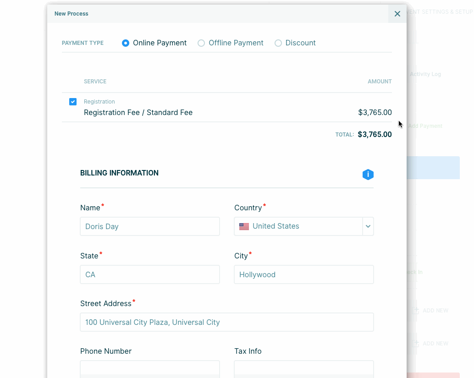Viewport: 474px width, 378px height.
Task: Click the Check In button behind dialog
Action: (415, 272)
